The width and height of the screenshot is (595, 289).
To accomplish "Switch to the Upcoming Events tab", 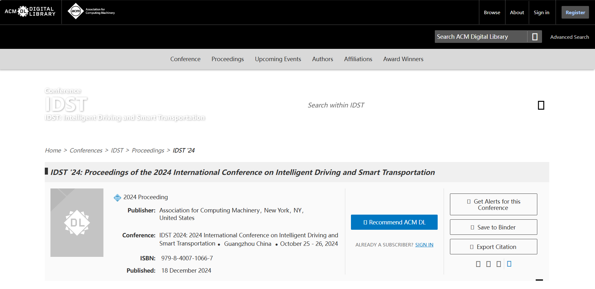I will pos(278,59).
